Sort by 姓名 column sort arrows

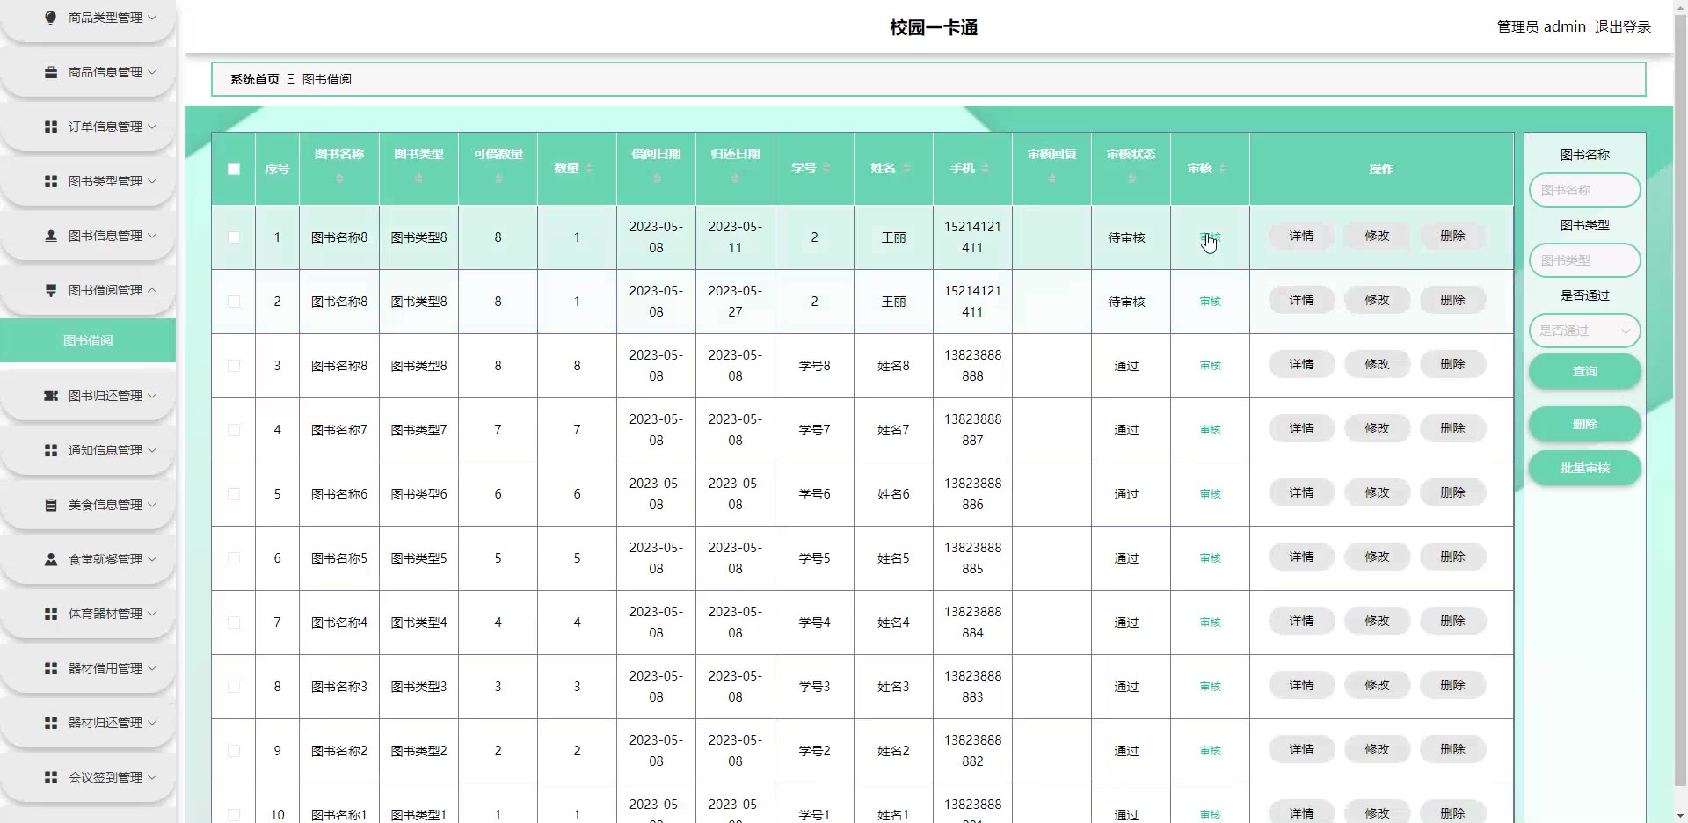(x=906, y=168)
